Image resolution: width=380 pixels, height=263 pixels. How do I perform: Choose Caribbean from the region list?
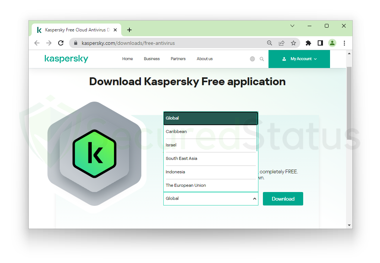[x=210, y=131]
